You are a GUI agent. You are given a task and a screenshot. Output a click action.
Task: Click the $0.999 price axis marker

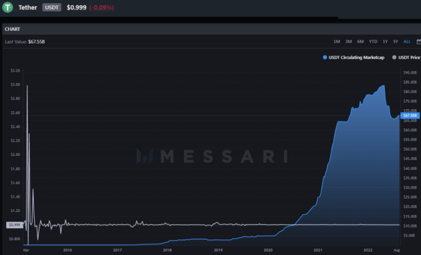[x=15, y=225]
